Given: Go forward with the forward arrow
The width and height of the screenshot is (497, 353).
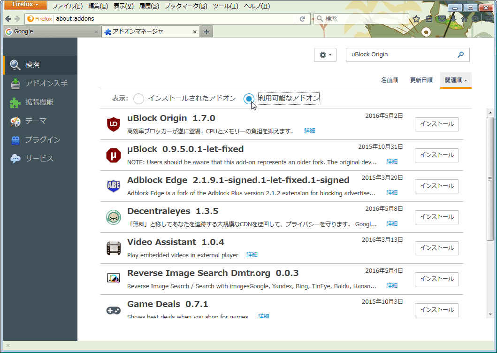Looking at the screenshot, I should tap(17, 19).
